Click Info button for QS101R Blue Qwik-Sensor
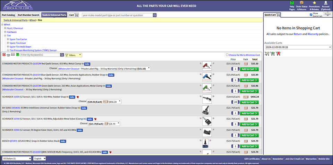The image size is (333, 165). tap(111, 75)
